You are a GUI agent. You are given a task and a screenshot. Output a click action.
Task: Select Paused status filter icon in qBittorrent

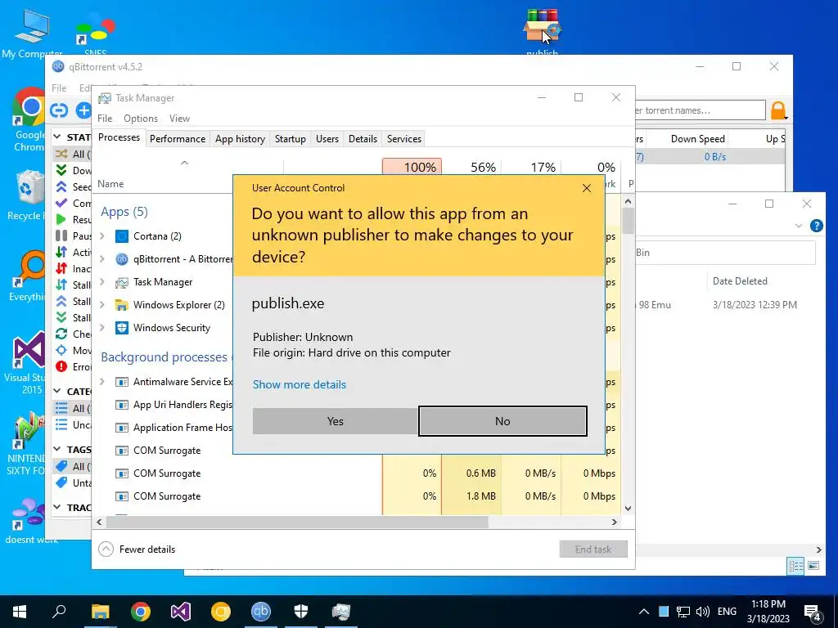(61, 235)
